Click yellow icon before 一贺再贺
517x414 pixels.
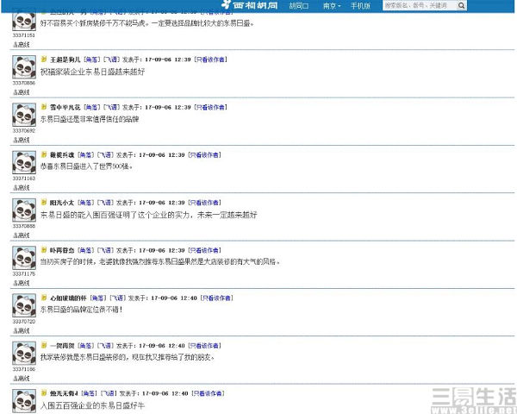pos(44,345)
